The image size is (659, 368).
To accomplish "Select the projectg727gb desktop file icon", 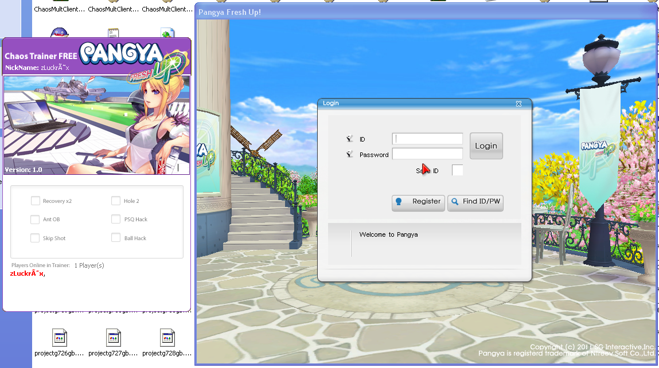I will coord(114,338).
